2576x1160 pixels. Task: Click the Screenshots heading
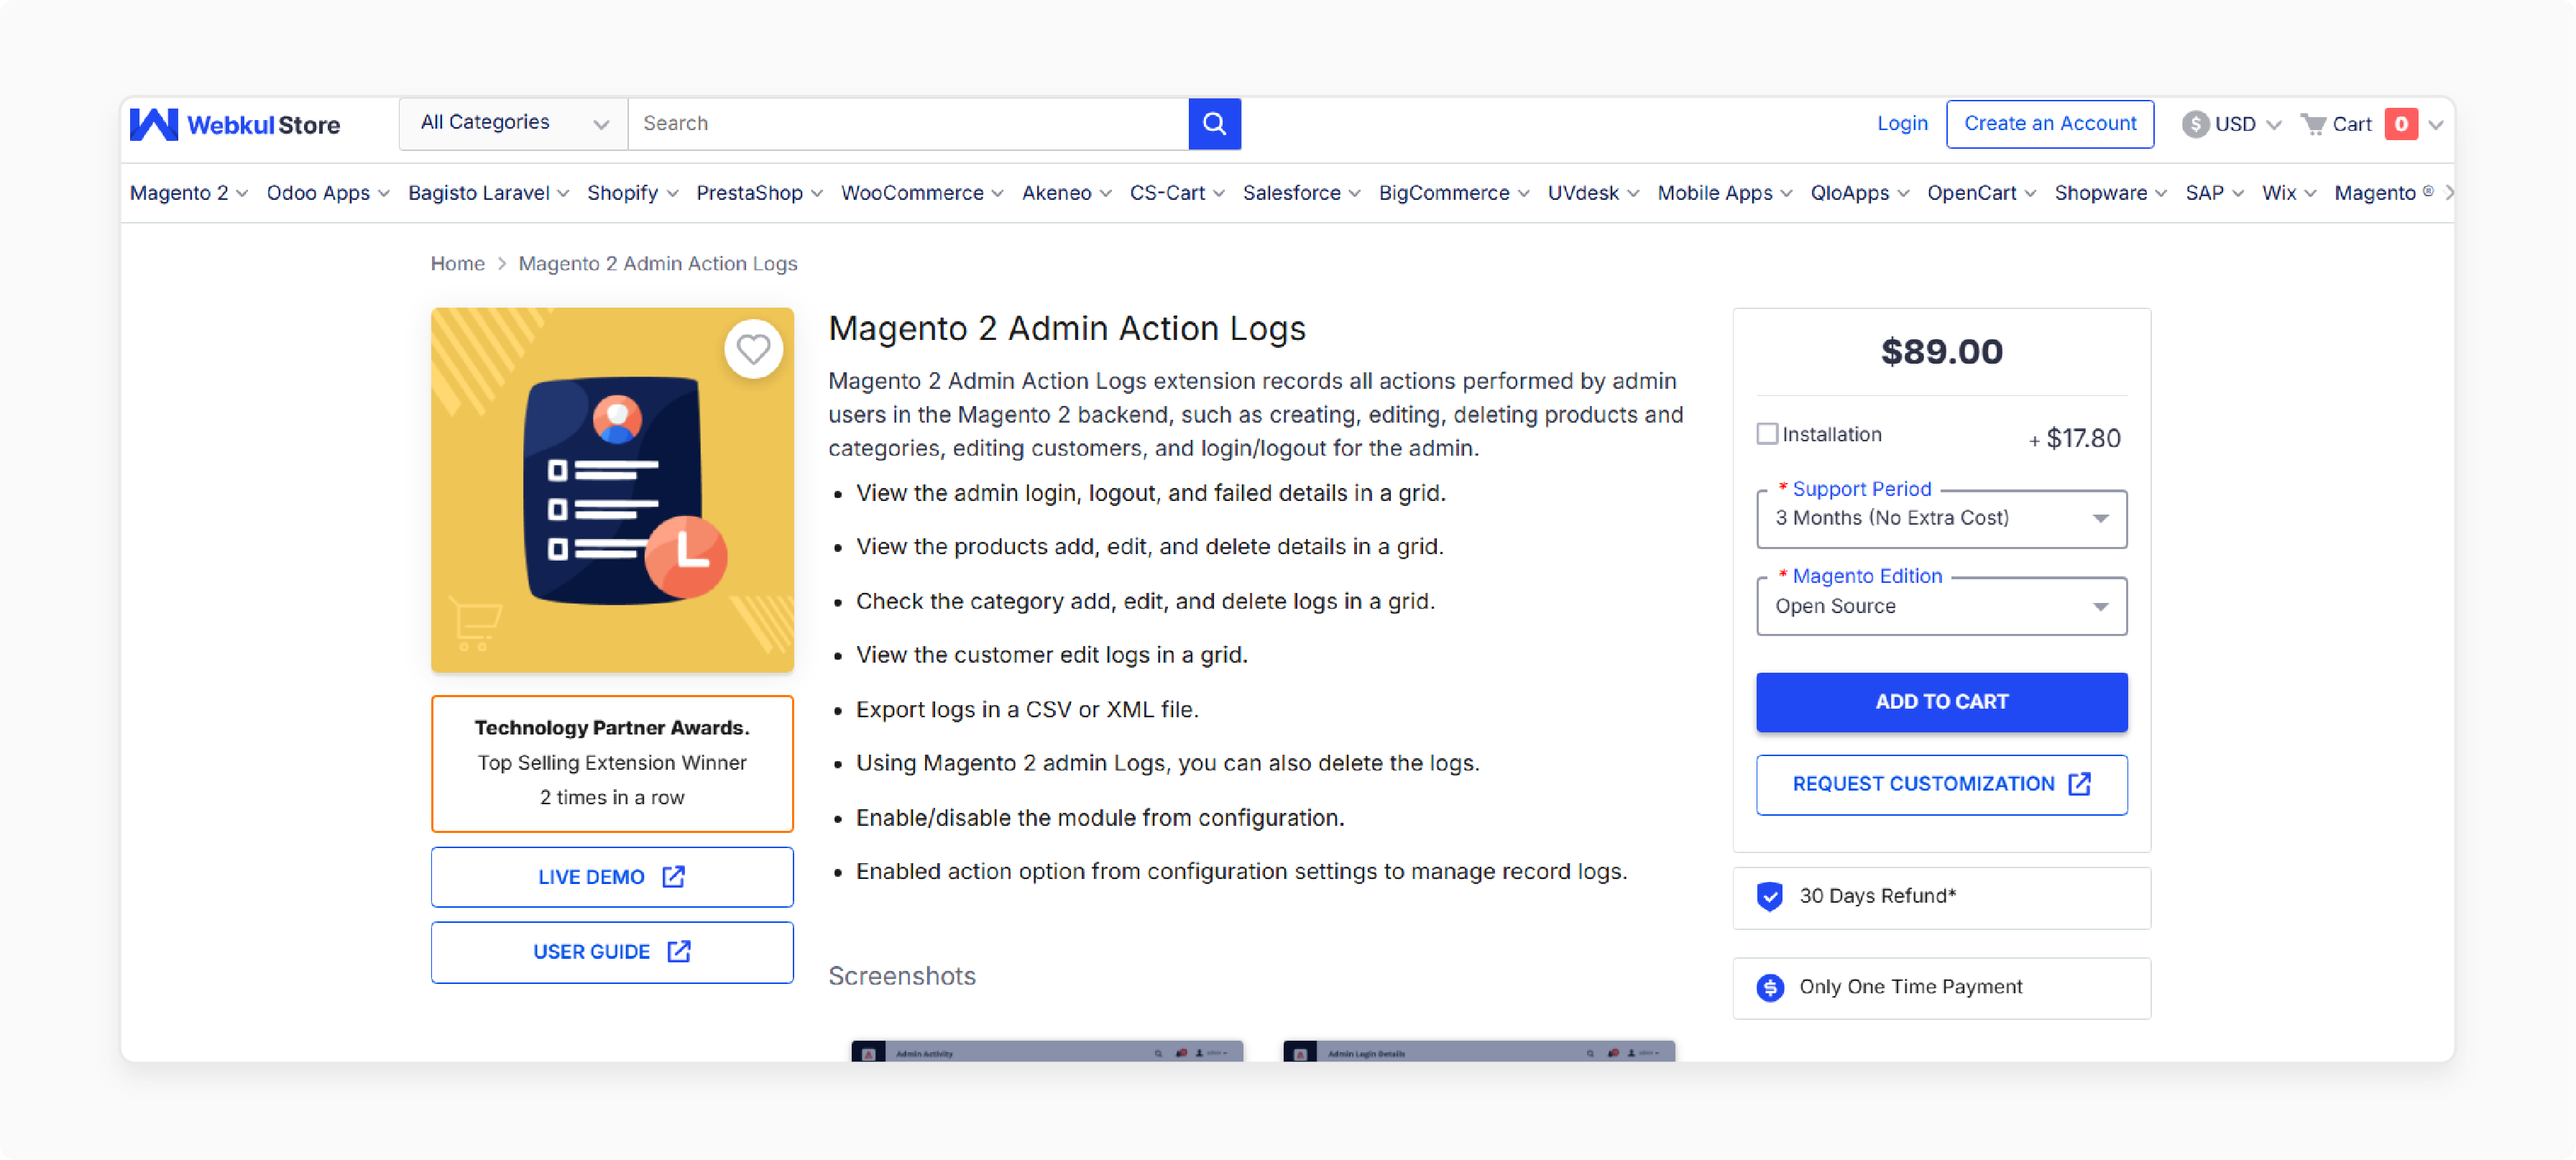[x=901, y=976]
